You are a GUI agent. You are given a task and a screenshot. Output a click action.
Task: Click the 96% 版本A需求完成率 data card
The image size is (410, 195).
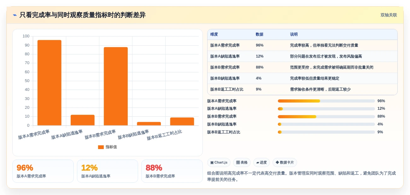click(x=43, y=171)
